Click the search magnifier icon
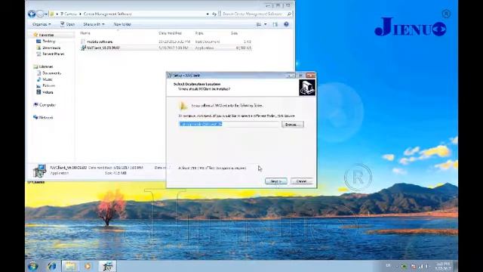Viewport: 483px width, 272px height. point(289,14)
